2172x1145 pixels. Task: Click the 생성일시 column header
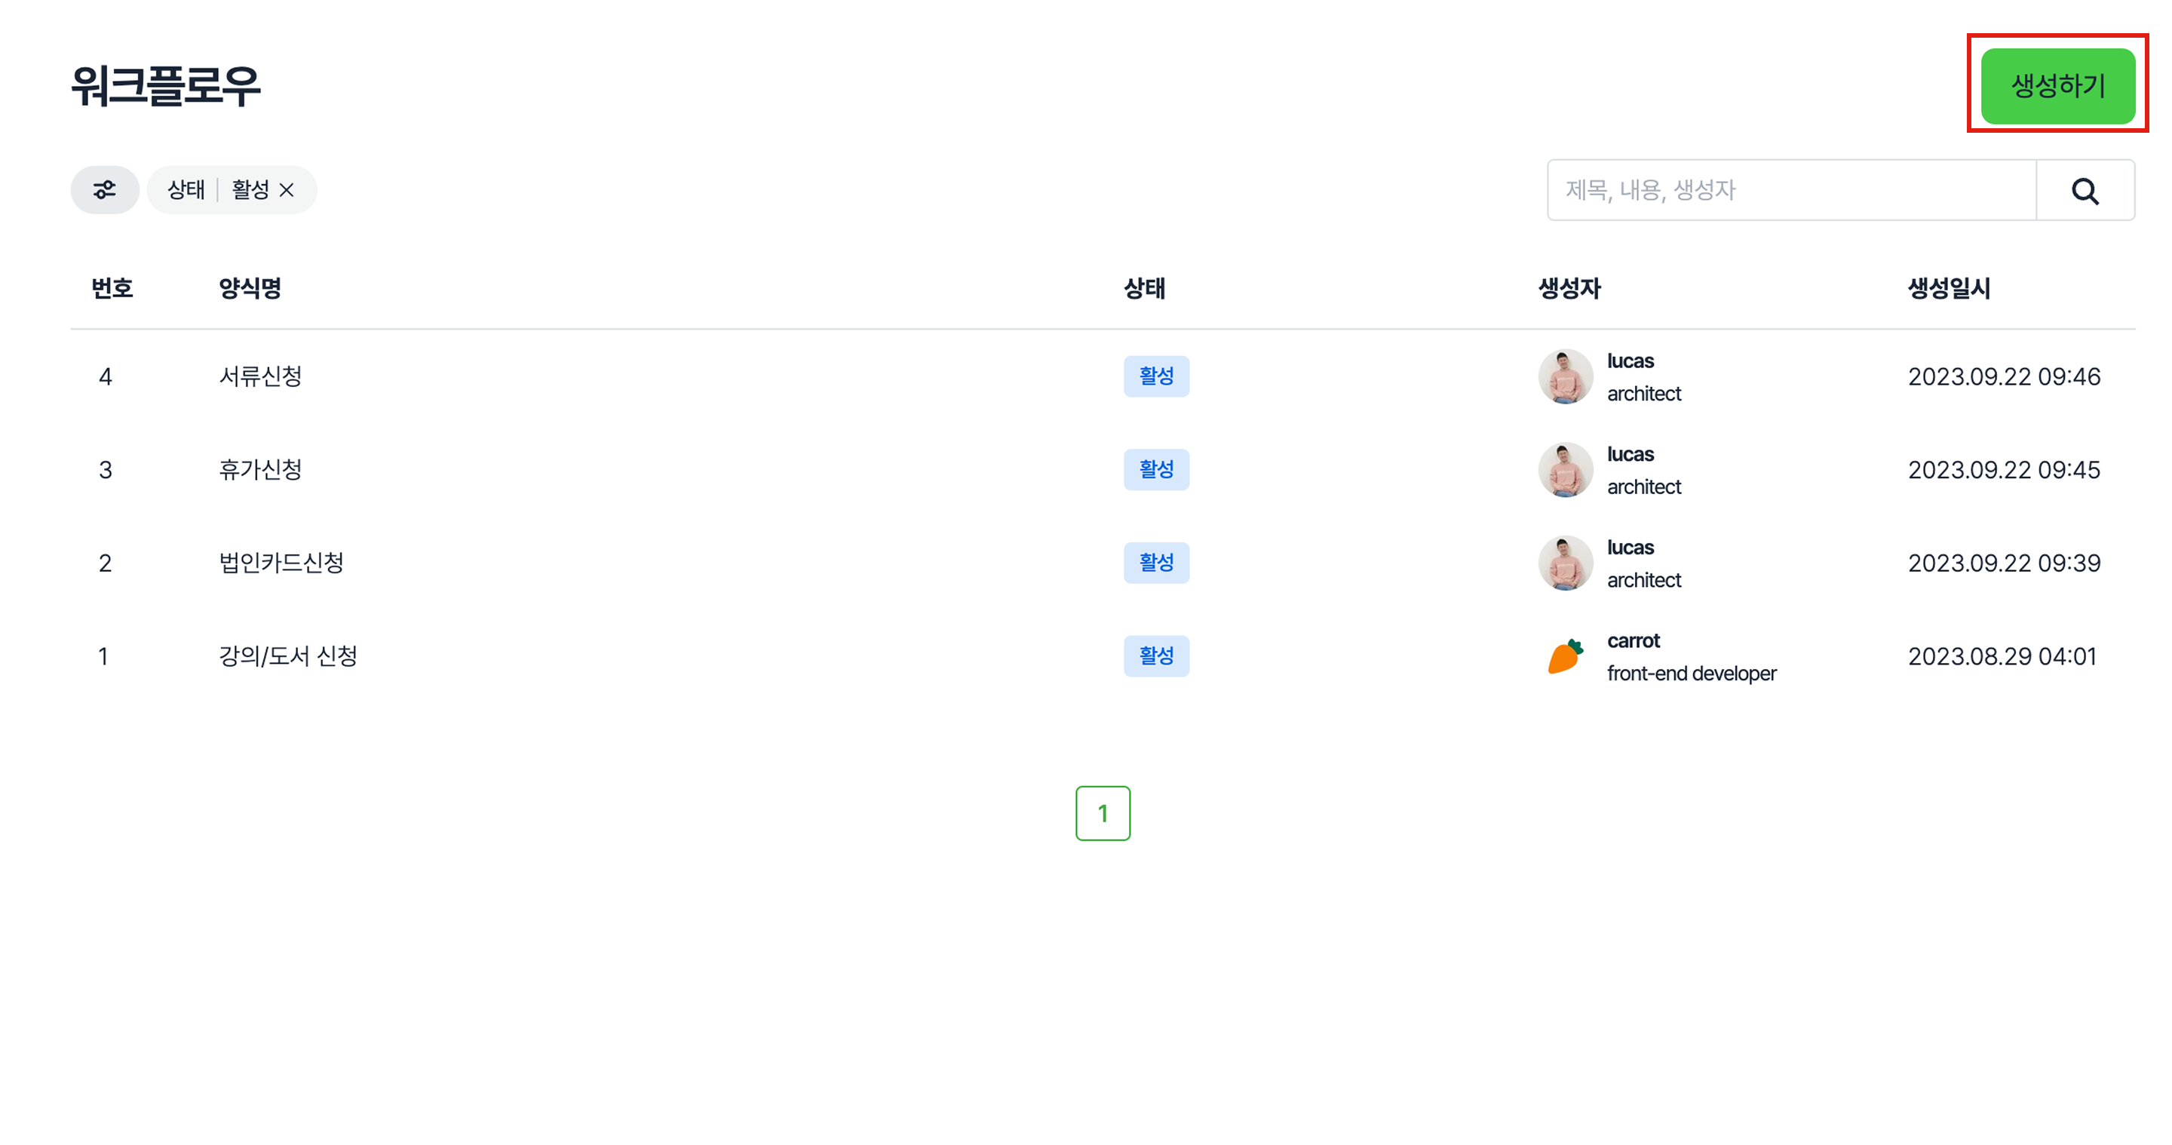[x=1949, y=288]
